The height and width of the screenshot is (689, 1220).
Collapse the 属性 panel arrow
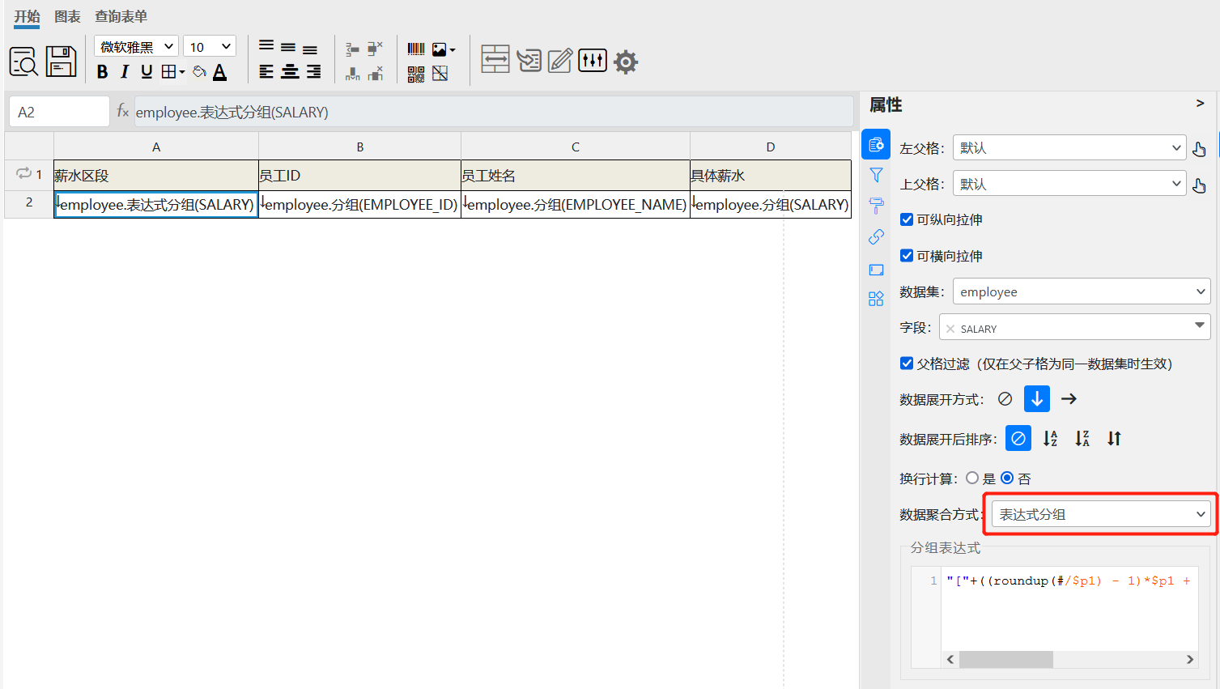(x=1201, y=104)
